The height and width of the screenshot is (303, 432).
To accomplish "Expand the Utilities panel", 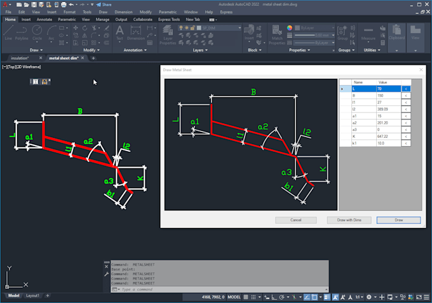I will click(x=372, y=50).
